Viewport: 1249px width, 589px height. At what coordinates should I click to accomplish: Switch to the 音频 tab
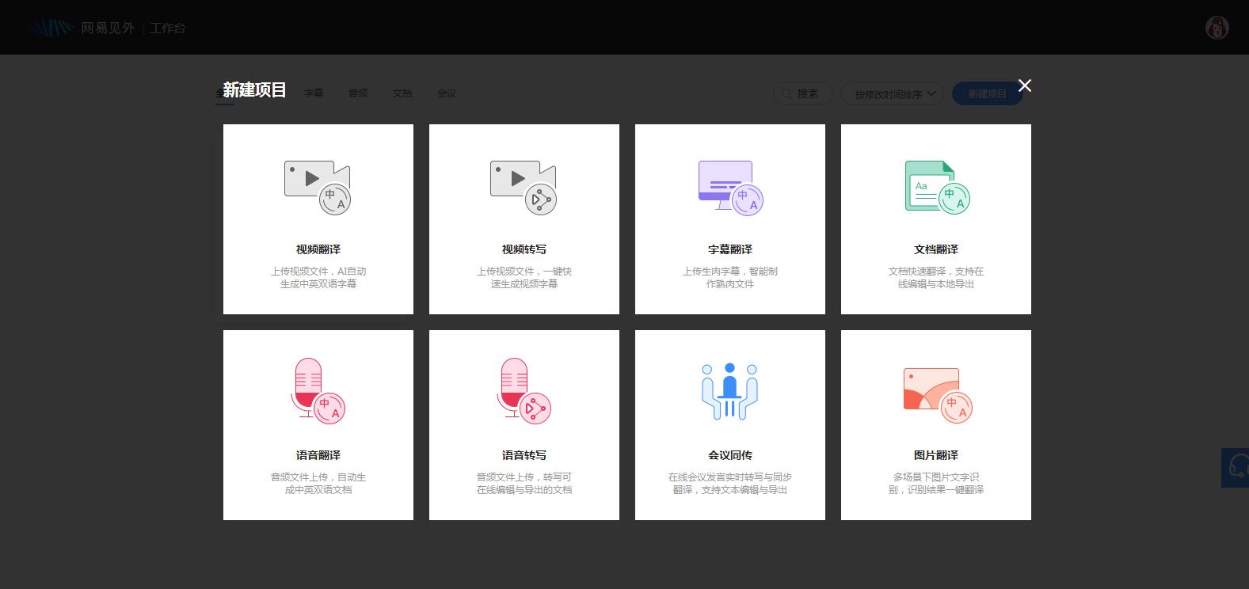[x=358, y=93]
